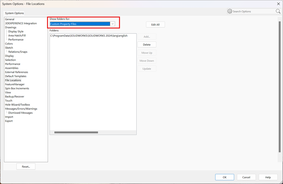This screenshot has width=283, height=184.
Task: Click the Delete folder button
Action: pyautogui.click(x=147, y=45)
